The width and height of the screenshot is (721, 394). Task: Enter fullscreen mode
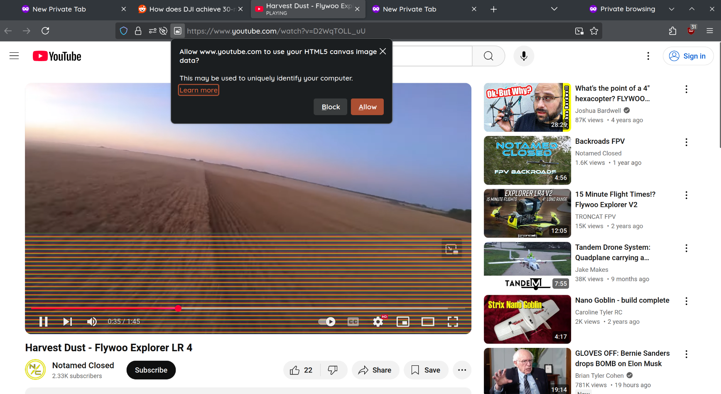click(453, 322)
